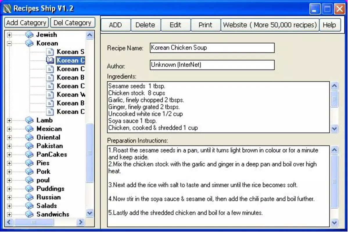Image resolution: width=348 pixels, height=232 pixels.
Task: Click the Ingredients scroll down arrow
Action: point(334,128)
